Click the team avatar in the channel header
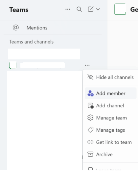This screenshot has height=171, width=138. tap(120, 9)
